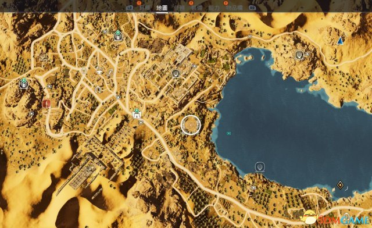Switch to the 能力 abilities tab
This screenshot has height=228, width=372.
coord(214,8)
